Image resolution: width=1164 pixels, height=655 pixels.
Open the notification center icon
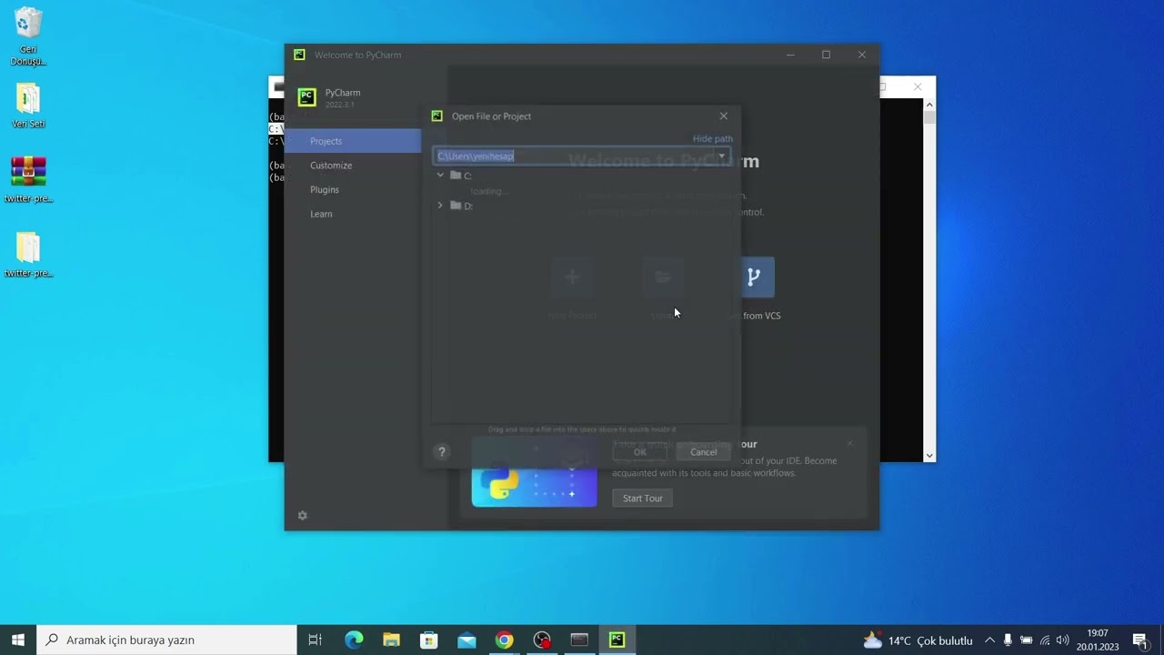tap(1140, 640)
